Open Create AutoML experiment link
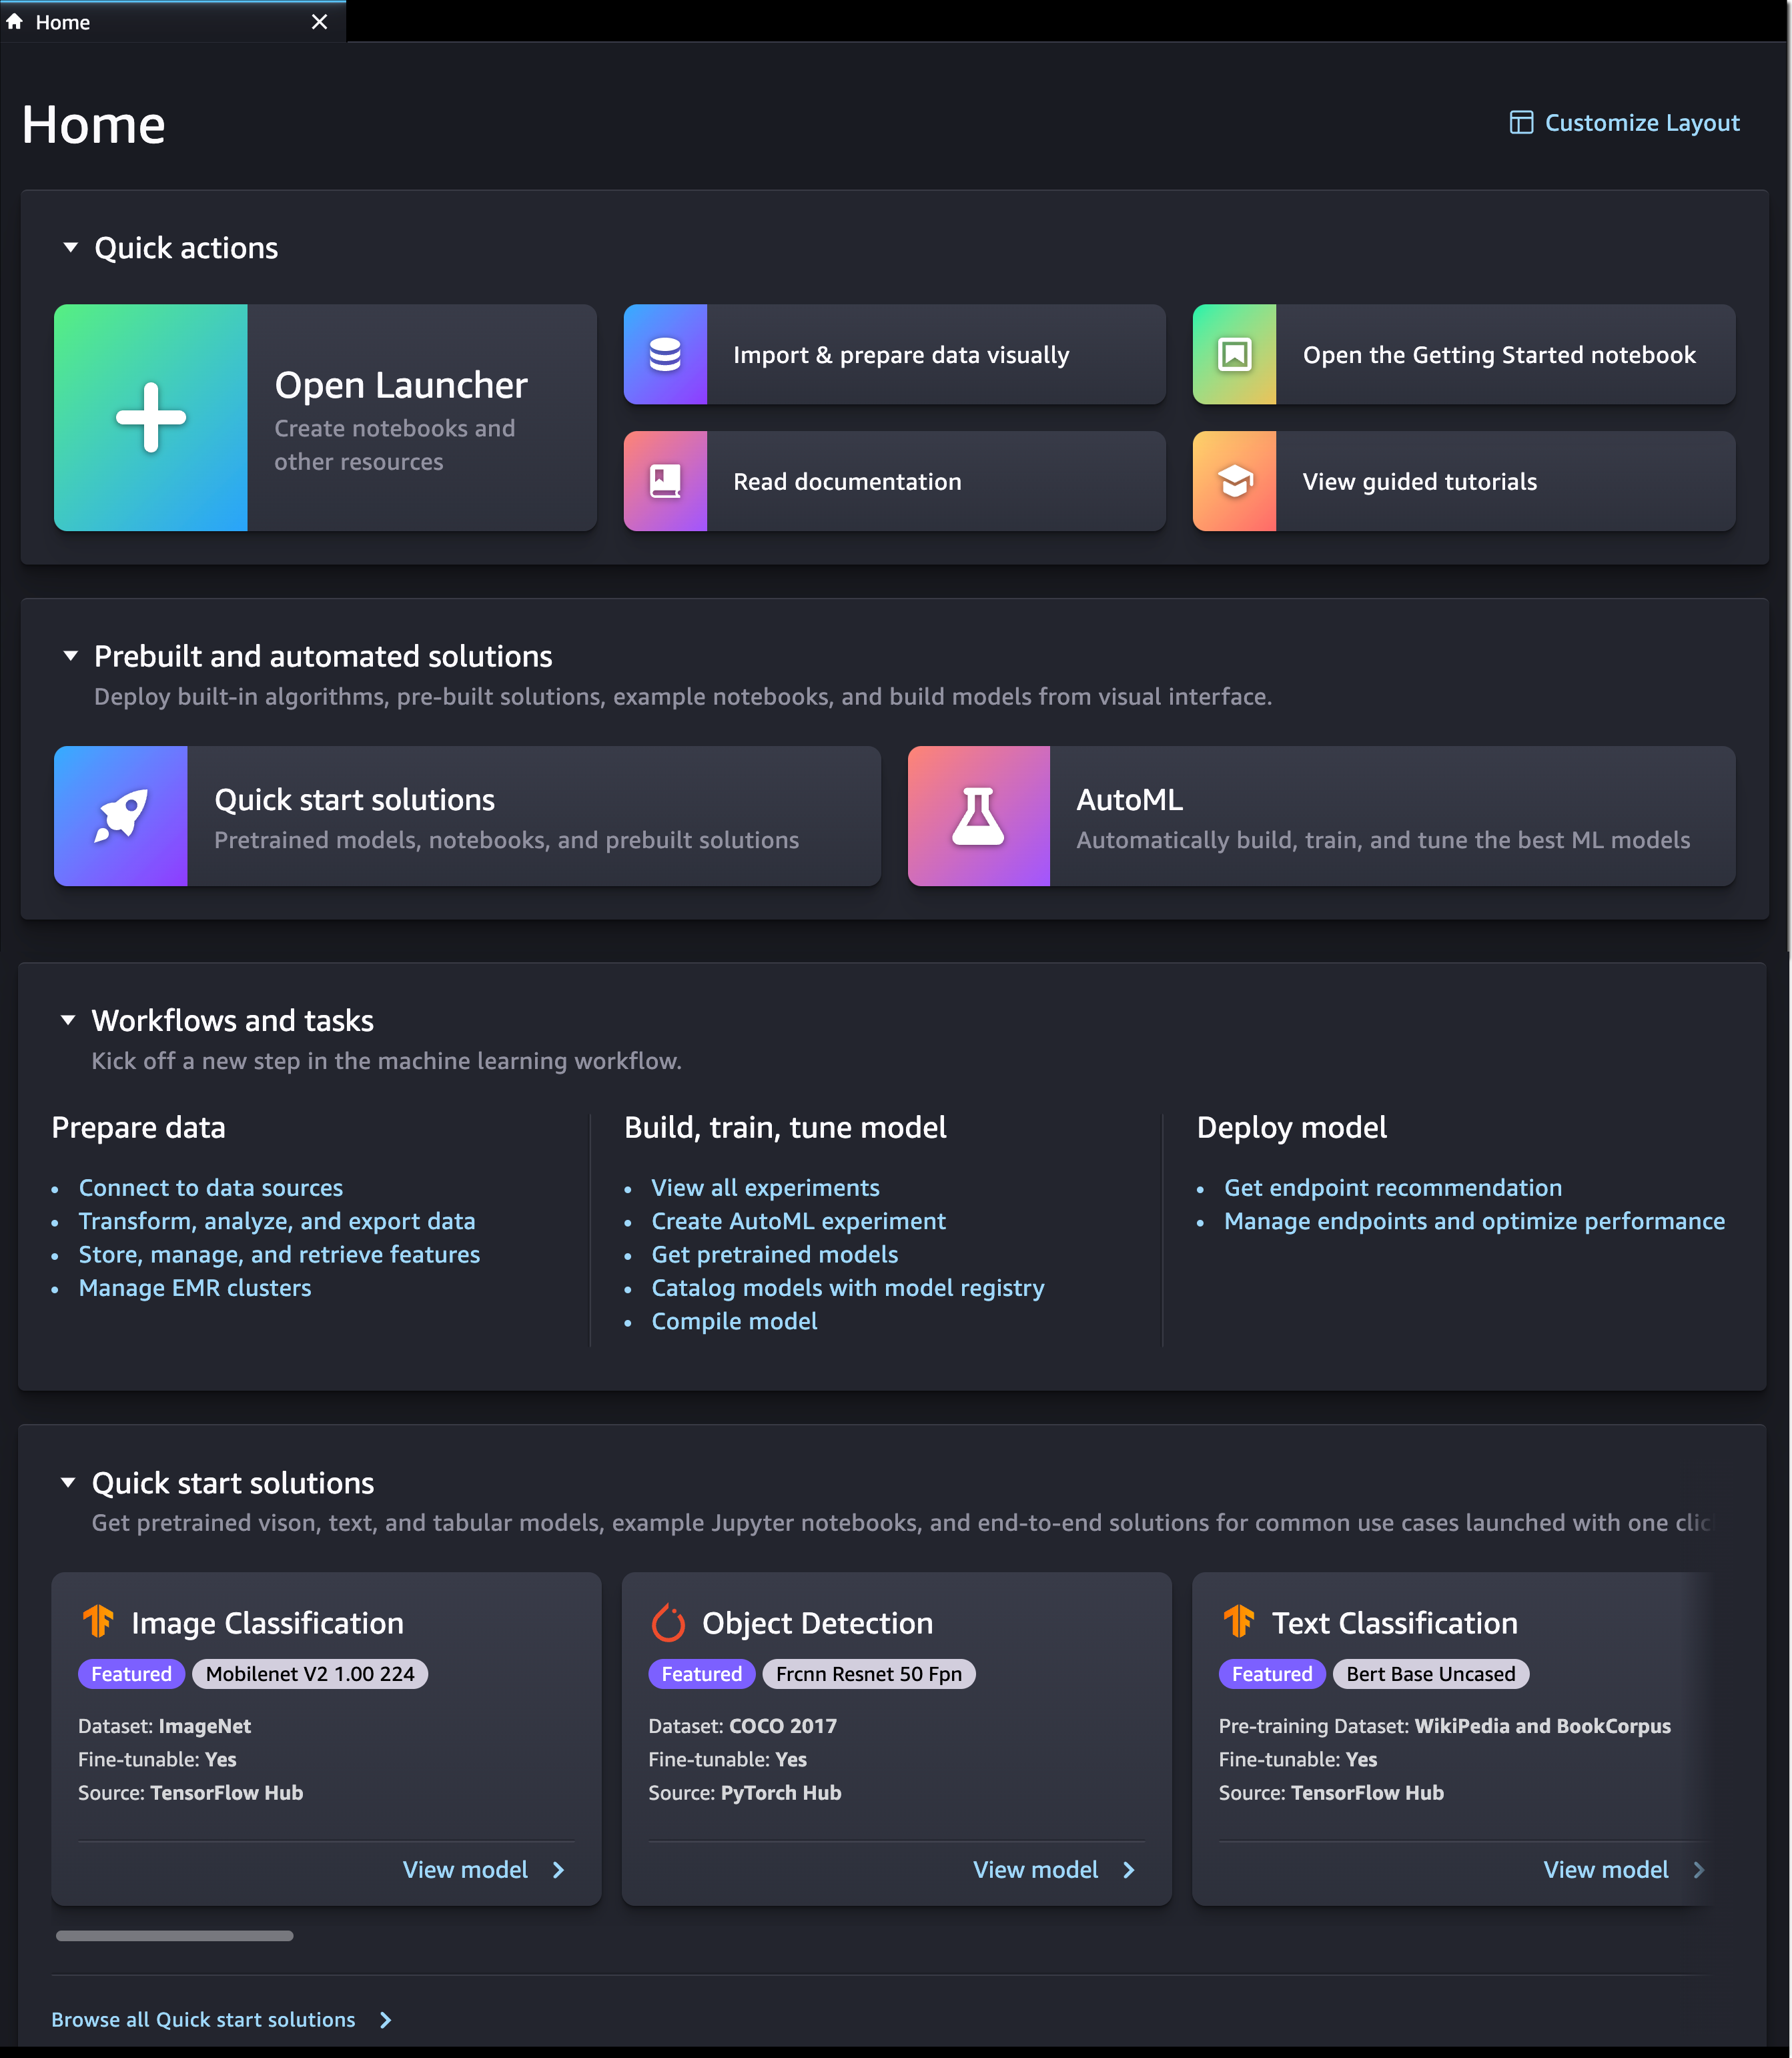Viewport: 1792px width, 2058px height. click(x=798, y=1221)
